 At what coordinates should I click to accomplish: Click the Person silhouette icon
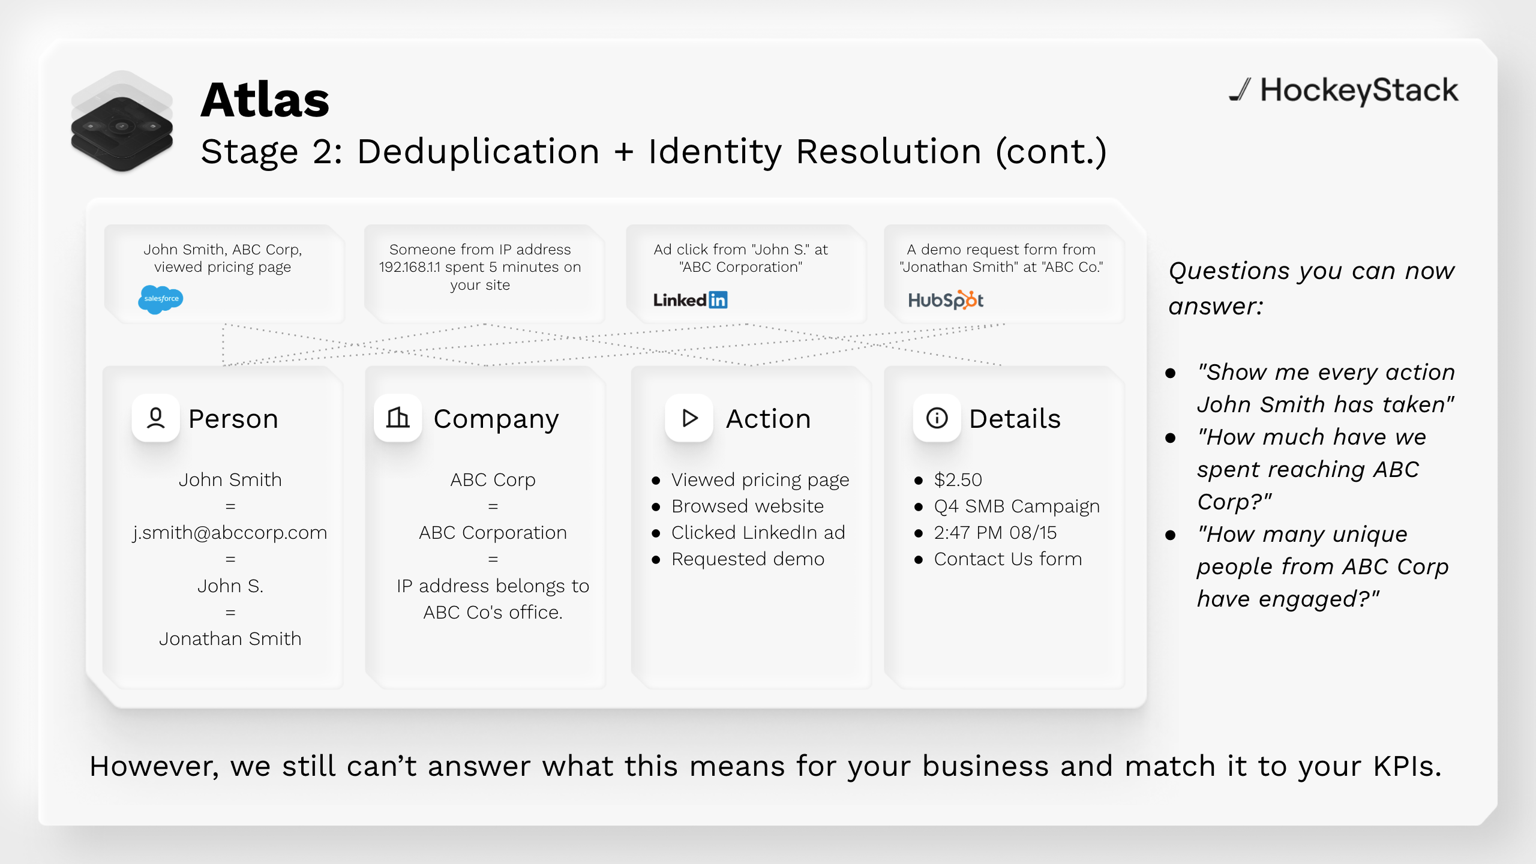click(156, 418)
